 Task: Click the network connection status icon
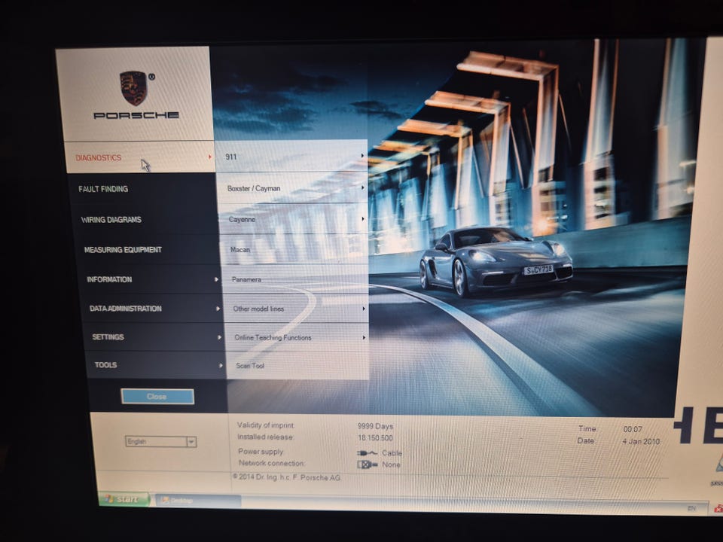(x=367, y=464)
